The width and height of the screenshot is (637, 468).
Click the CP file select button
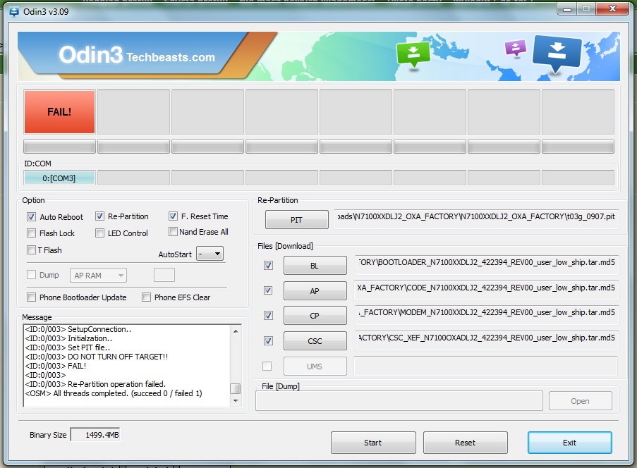(x=315, y=315)
